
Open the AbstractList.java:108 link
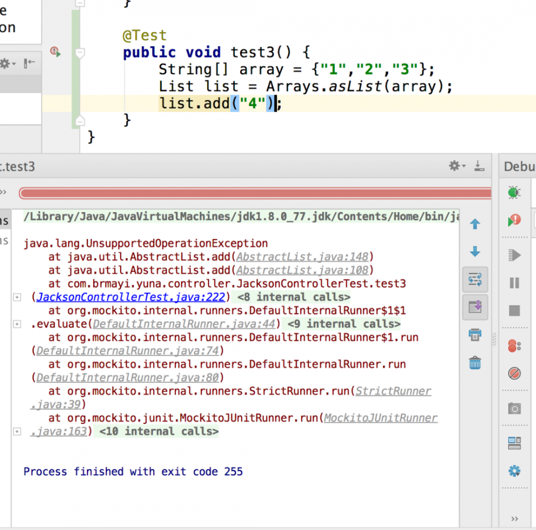pos(302,270)
